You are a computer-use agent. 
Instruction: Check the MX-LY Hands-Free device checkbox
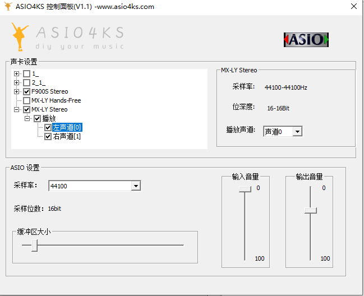[27, 100]
